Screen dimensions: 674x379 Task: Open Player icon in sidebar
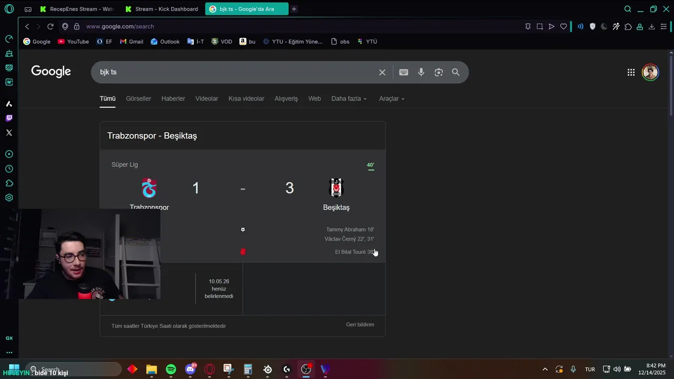(9, 154)
